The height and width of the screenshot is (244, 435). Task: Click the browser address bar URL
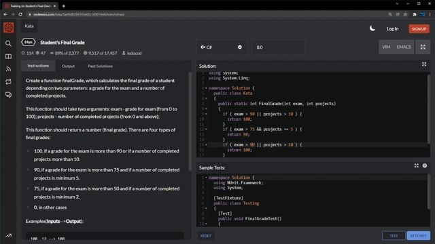point(79,14)
